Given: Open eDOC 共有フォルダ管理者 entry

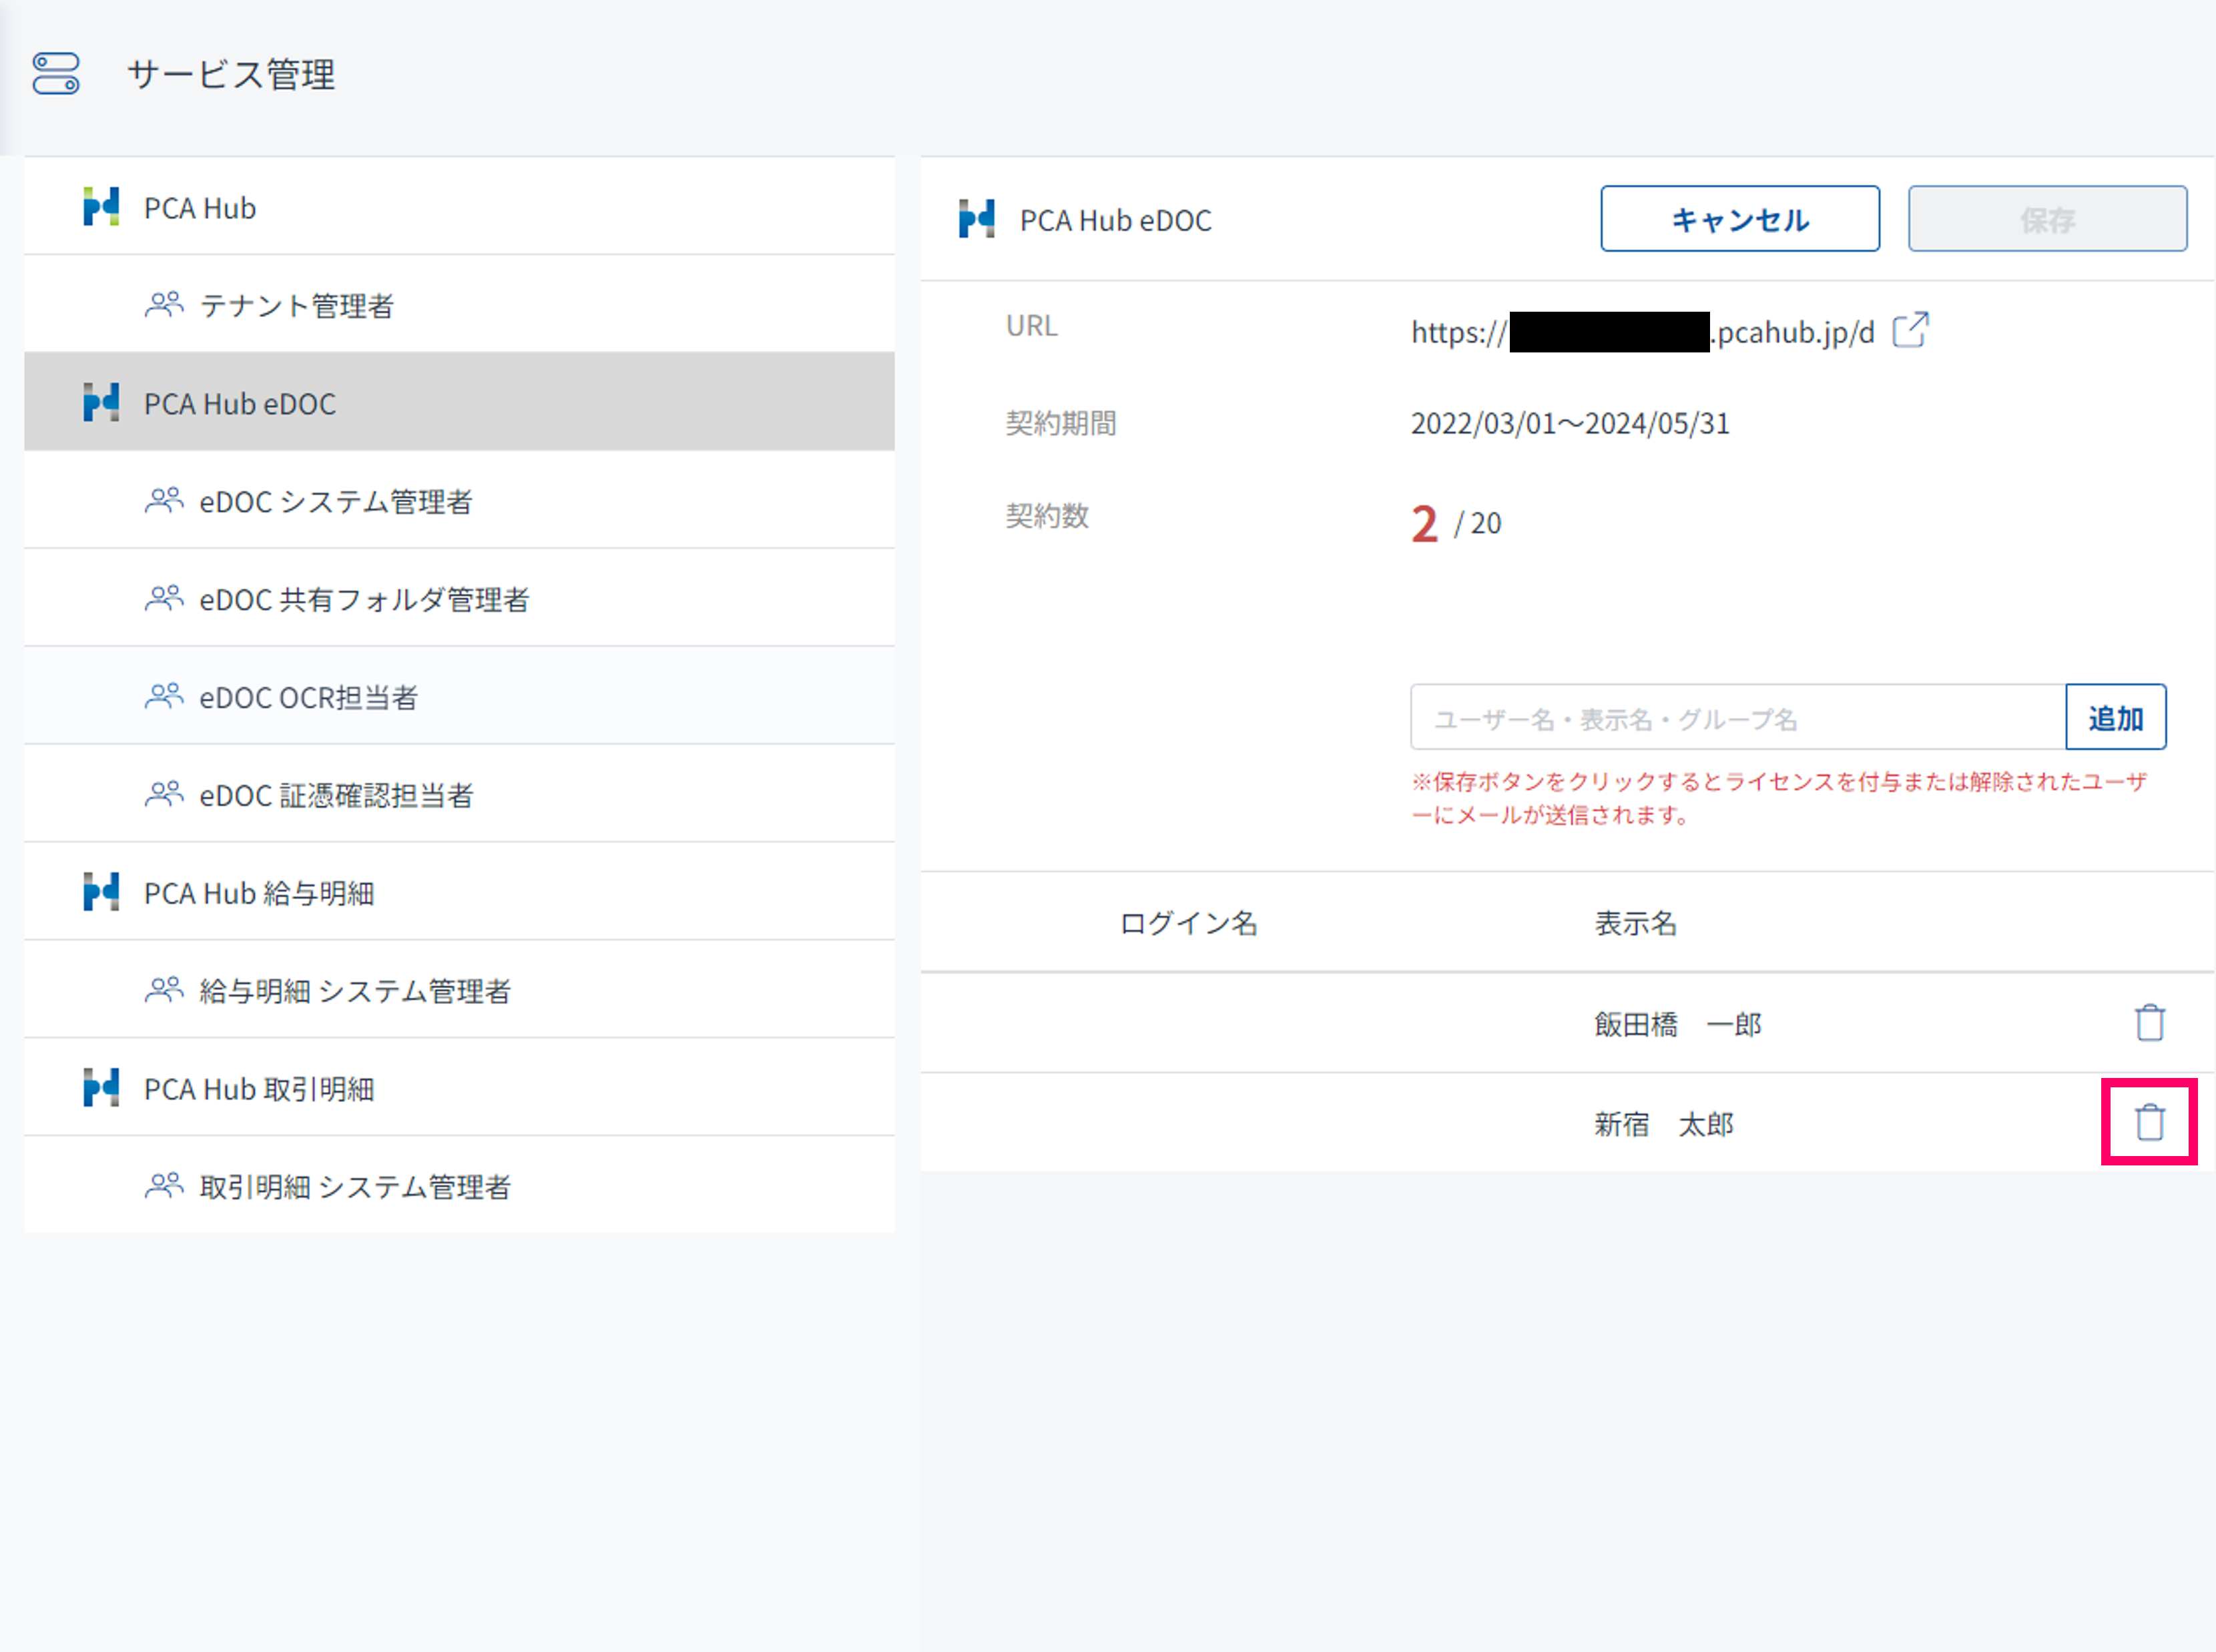Looking at the screenshot, I should [x=363, y=599].
